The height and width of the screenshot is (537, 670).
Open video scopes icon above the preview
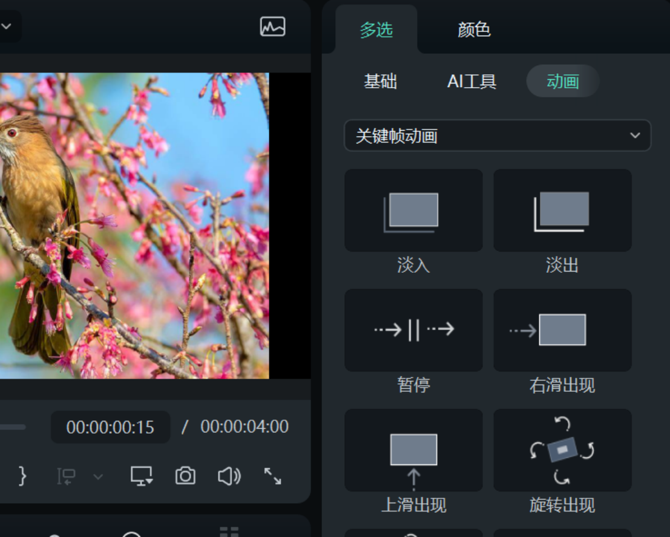pyautogui.click(x=272, y=27)
